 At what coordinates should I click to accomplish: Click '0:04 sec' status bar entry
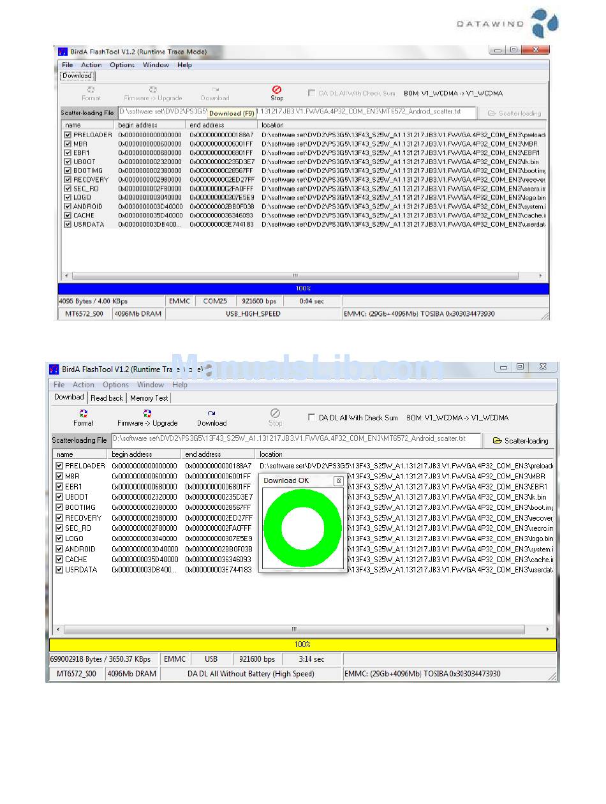(x=311, y=301)
